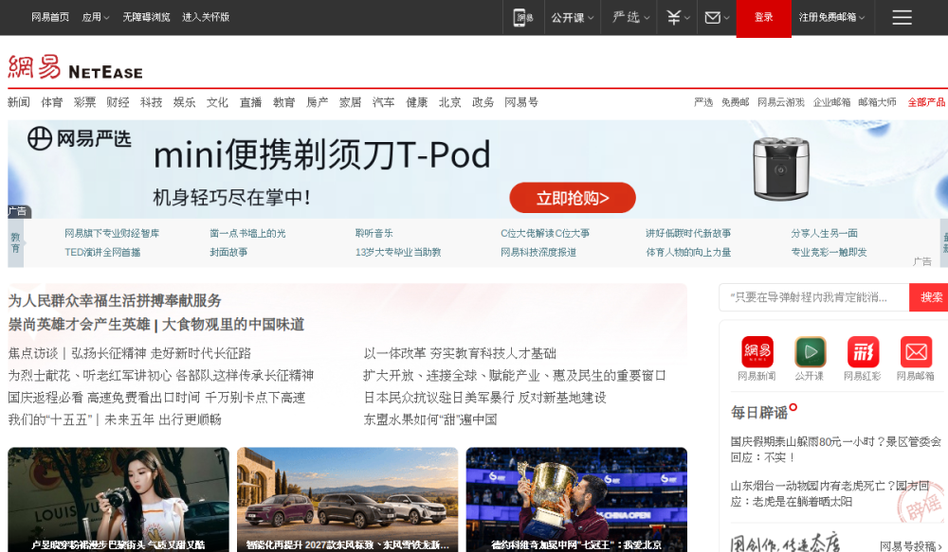The width and height of the screenshot is (948, 552).
Task: Open the 健康 navigation tab
Action: [x=416, y=102]
